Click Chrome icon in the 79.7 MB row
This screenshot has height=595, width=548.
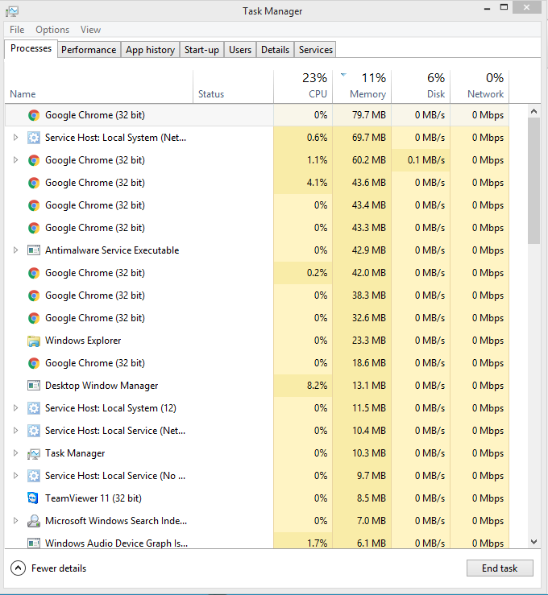click(34, 115)
